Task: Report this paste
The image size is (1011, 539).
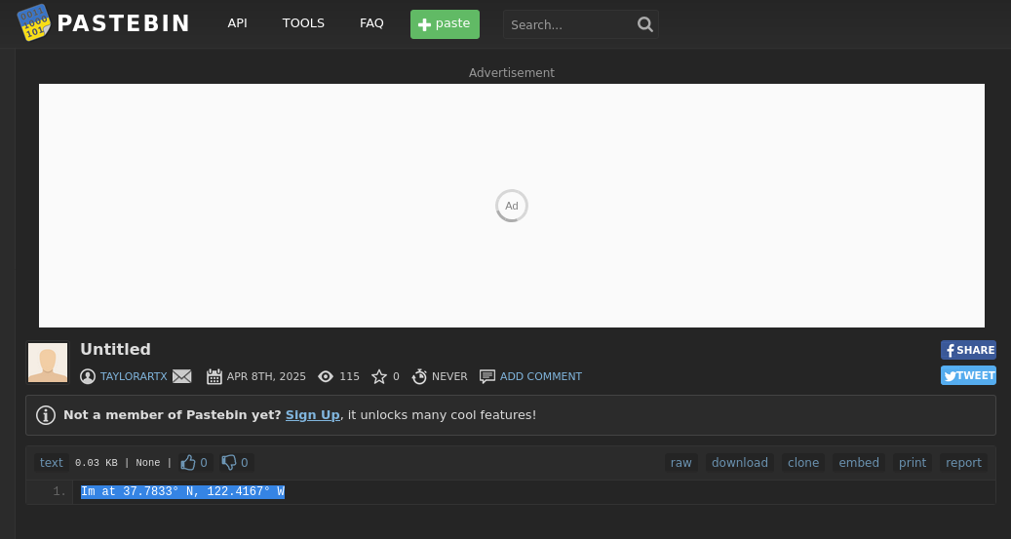Action: 963,463
